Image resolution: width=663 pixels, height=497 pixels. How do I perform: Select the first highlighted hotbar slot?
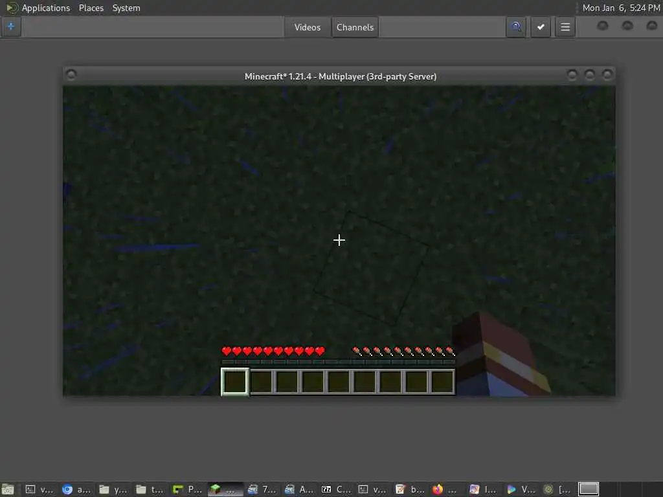[234, 382]
